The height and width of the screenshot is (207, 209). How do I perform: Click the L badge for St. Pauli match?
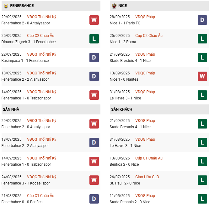coord(202,180)
